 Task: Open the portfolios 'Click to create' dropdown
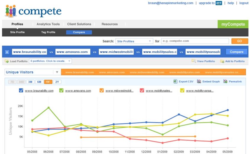point(50,61)
